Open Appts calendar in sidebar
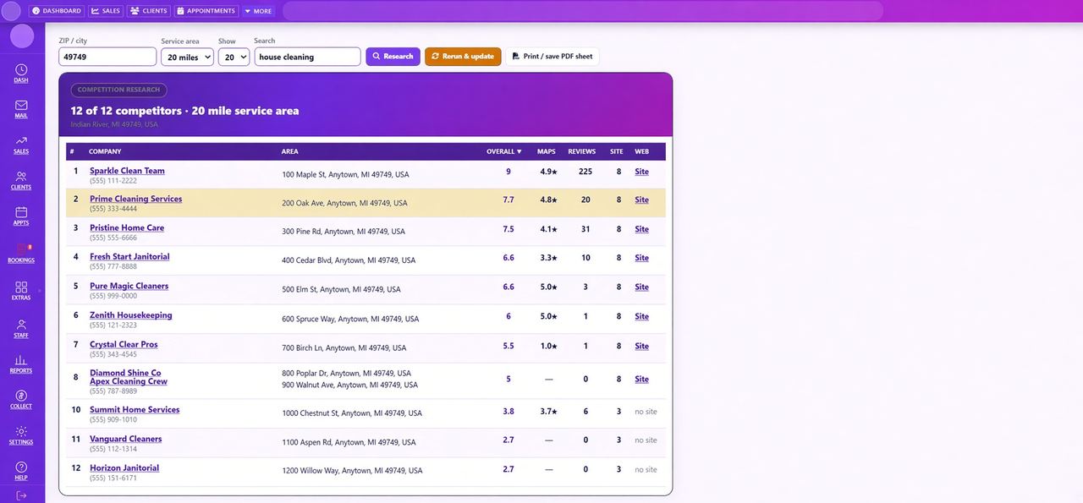The width and height of the screenshot is (1083, 503). coord(21,216)
